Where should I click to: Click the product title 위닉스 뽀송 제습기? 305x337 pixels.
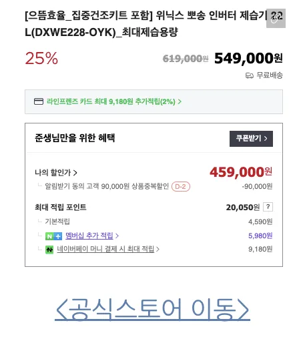154,24
